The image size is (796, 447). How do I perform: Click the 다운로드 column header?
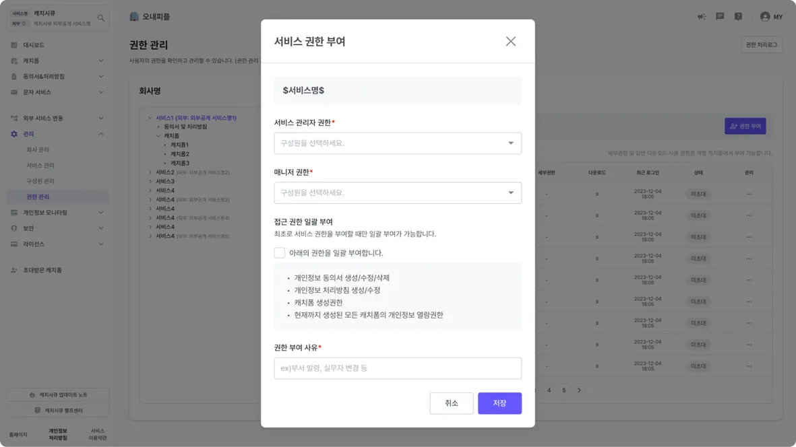click(x=597, y=173)
